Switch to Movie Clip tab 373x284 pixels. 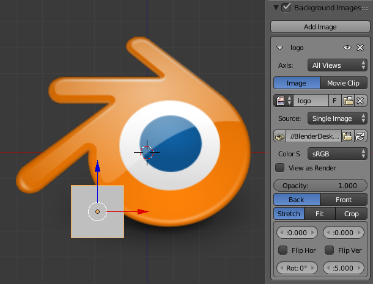[344, 83]
